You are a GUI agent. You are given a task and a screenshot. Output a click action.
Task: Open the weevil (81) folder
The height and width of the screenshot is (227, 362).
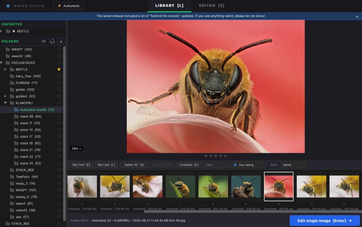(x=24, y=203)
